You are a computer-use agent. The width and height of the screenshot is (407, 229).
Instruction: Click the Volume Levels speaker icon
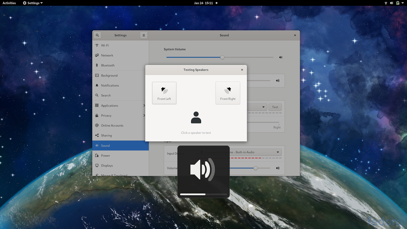[278, 80]
